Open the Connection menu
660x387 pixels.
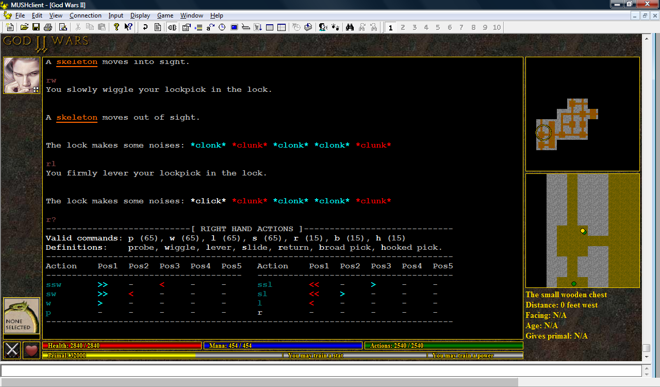tap(86, 15)
